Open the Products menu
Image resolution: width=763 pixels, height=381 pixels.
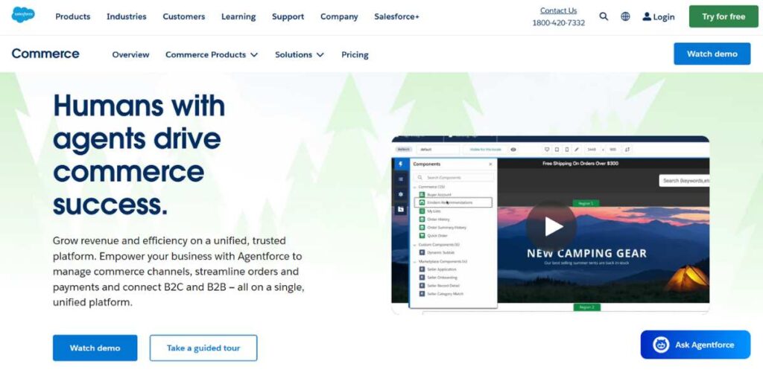click(x=72, y=16)
